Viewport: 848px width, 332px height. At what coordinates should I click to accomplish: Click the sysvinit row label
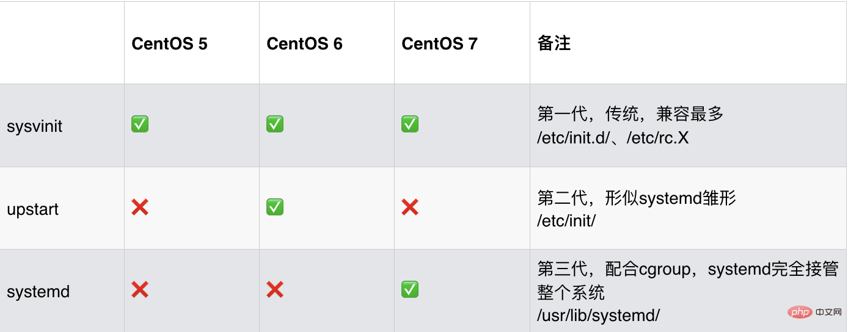[35, 127]
